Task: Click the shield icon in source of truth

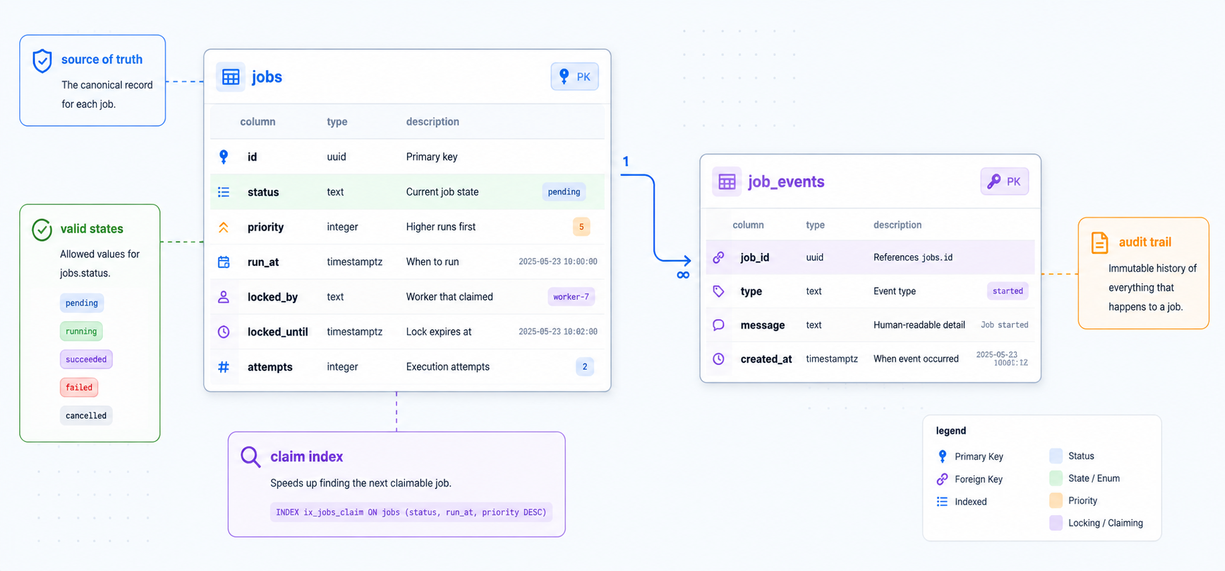Action: pos(42,61)
